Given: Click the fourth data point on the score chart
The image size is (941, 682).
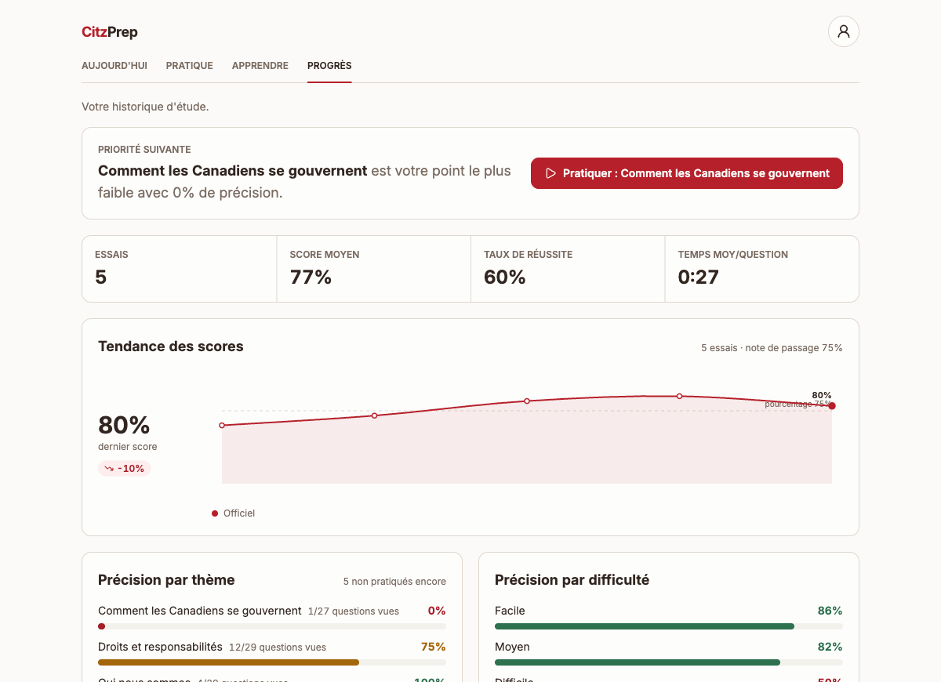Looking at the screenshot, I should [679, 396].
